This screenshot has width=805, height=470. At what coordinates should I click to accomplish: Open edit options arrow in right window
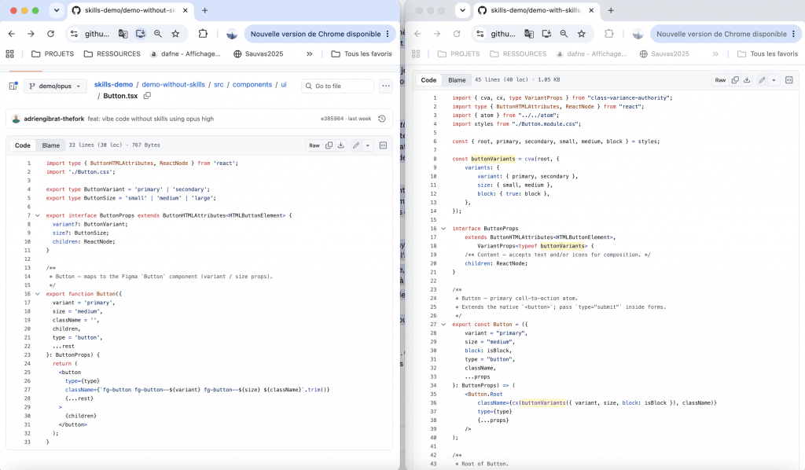pos(774,80)
